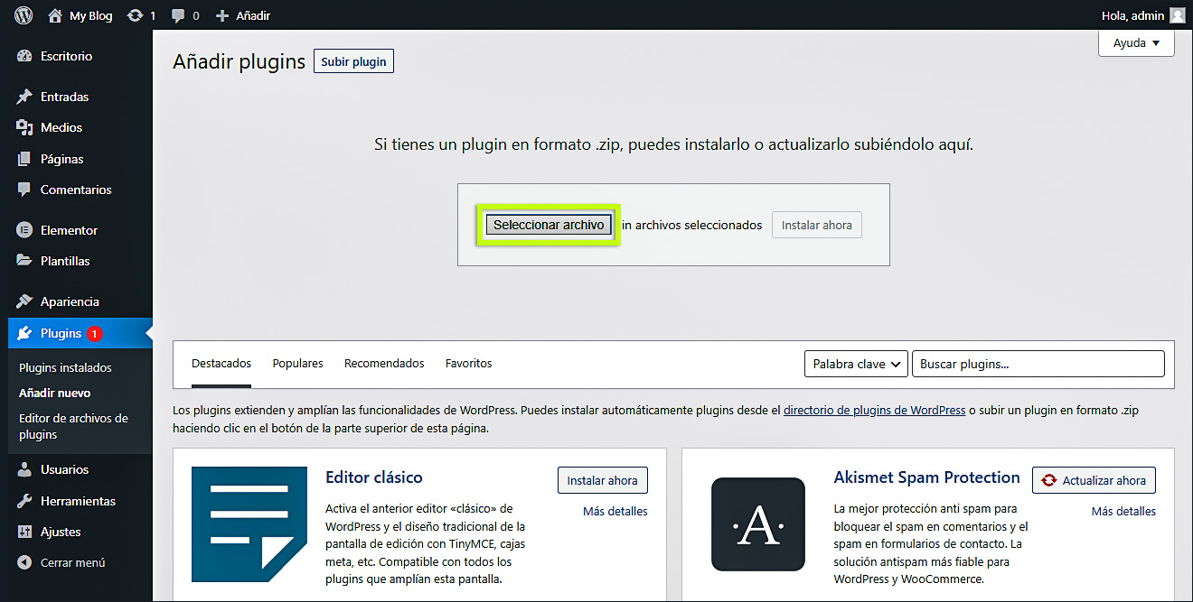The height and width of the screenshot is (602, 1193).
Task: Switch to the Recomendados tab
Action: tap(384, 364)
